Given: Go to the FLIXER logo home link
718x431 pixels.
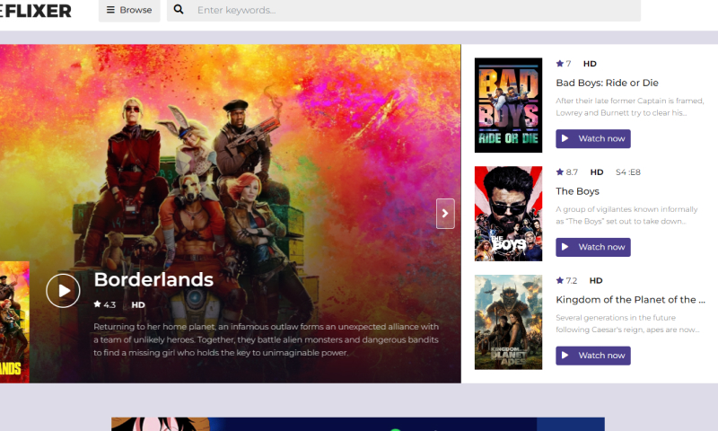Looking at the screenshot, I should [x=36, y=11].
